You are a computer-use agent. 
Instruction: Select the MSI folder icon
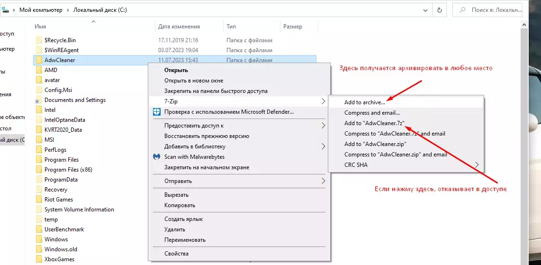pos(38,140)
